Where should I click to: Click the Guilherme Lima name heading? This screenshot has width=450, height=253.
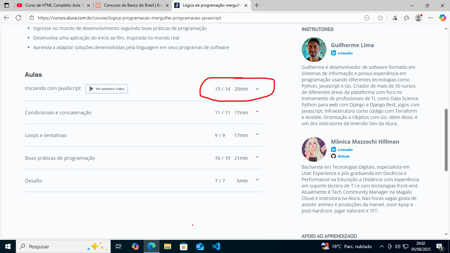tap(352, 45)
